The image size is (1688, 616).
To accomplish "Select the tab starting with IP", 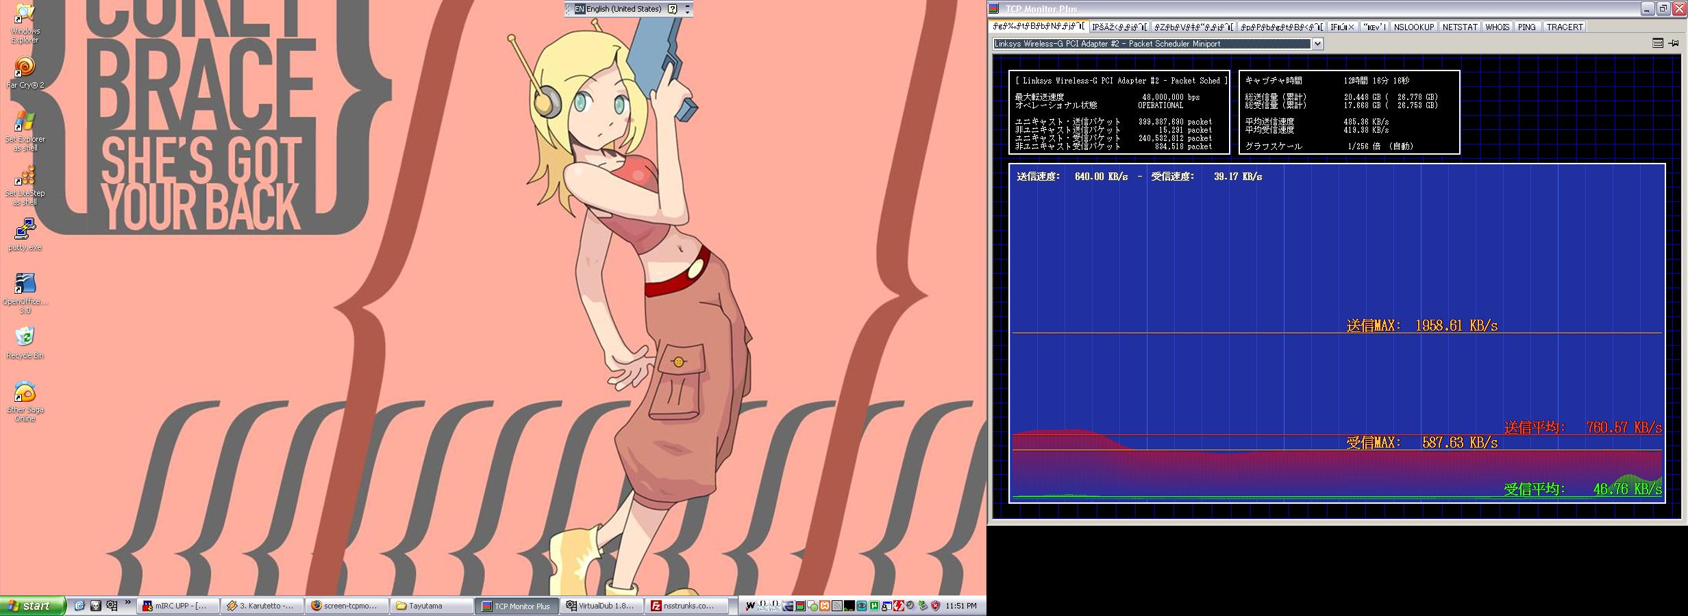I will point(1119,27).
